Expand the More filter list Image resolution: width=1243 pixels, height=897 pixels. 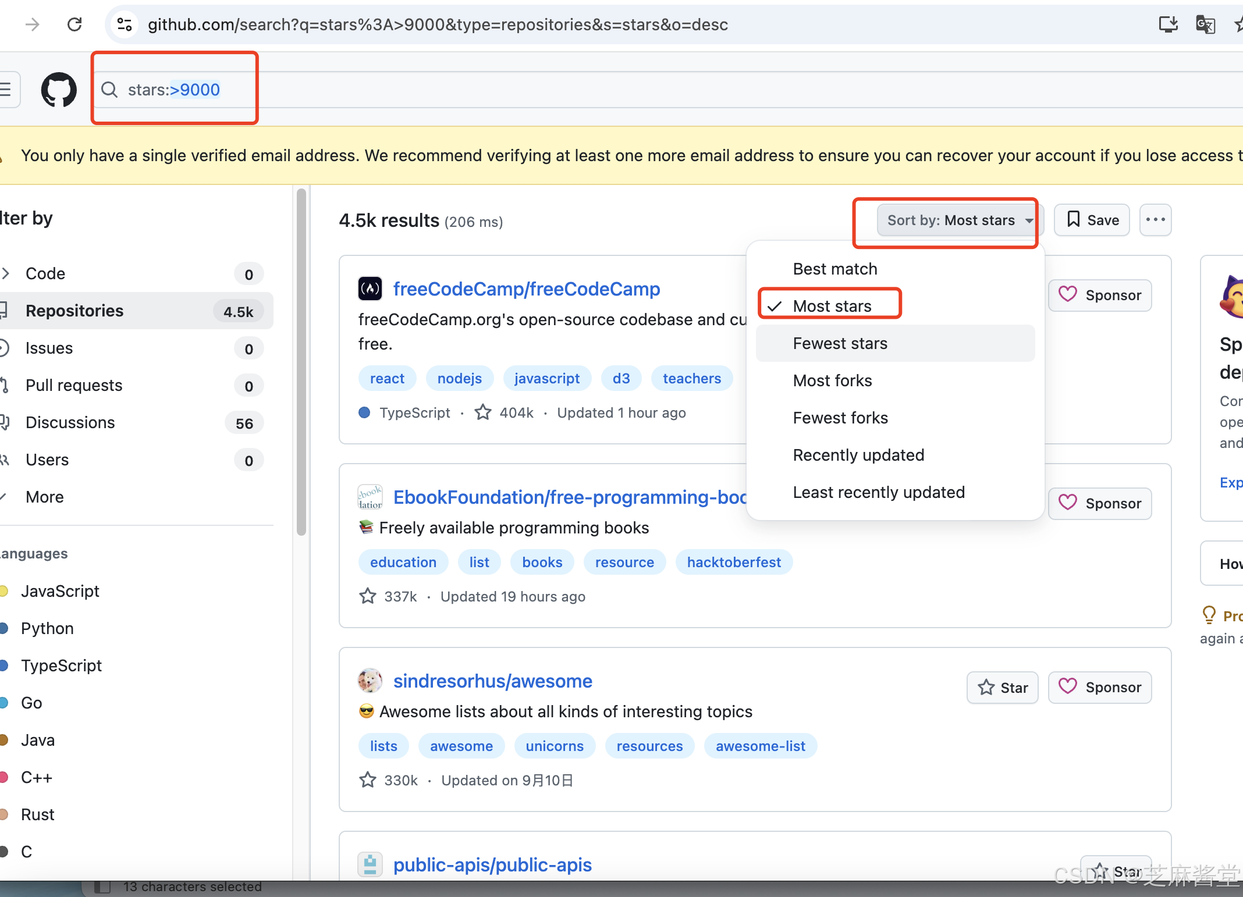click(44, 497)
